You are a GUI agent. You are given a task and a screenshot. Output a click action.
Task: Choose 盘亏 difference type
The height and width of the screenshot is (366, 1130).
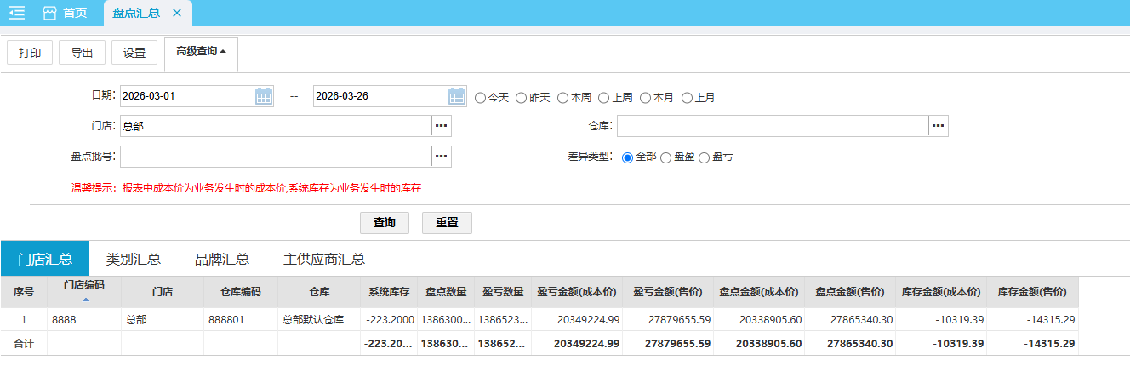[x=704, y=157]
